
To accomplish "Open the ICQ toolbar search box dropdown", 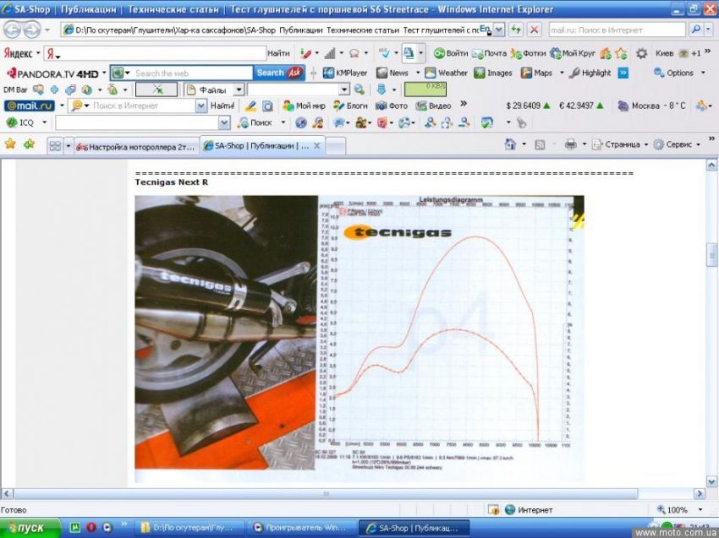I will tap(224, 122).
